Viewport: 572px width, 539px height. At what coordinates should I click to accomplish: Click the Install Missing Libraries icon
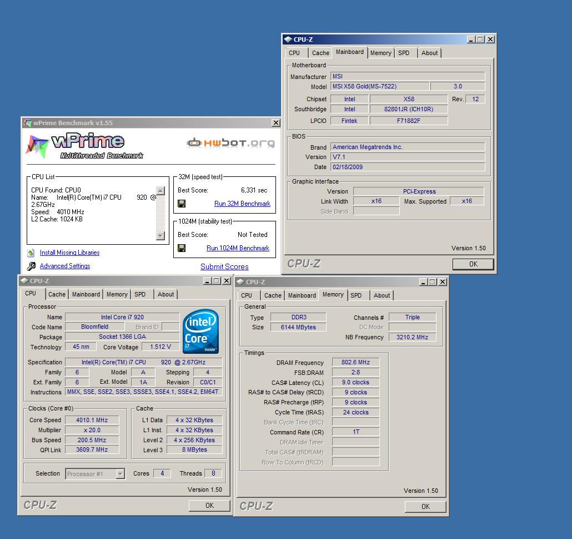(x=31, y=253)
